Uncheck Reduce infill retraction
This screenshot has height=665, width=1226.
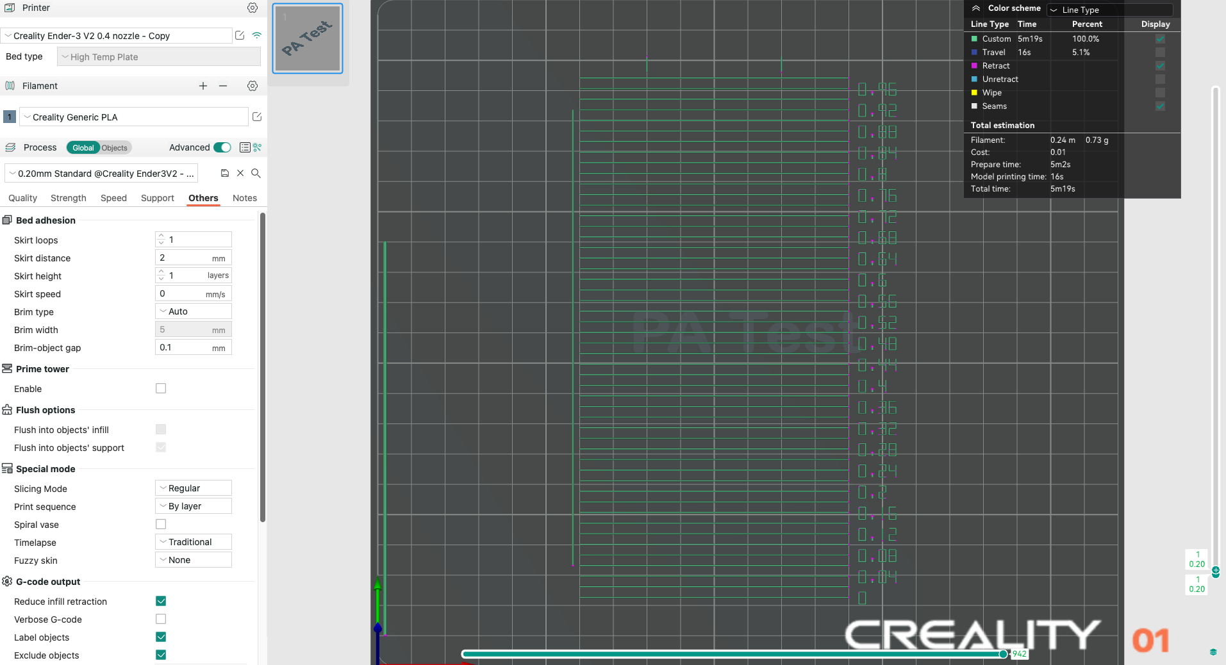(x=161, y=601)
